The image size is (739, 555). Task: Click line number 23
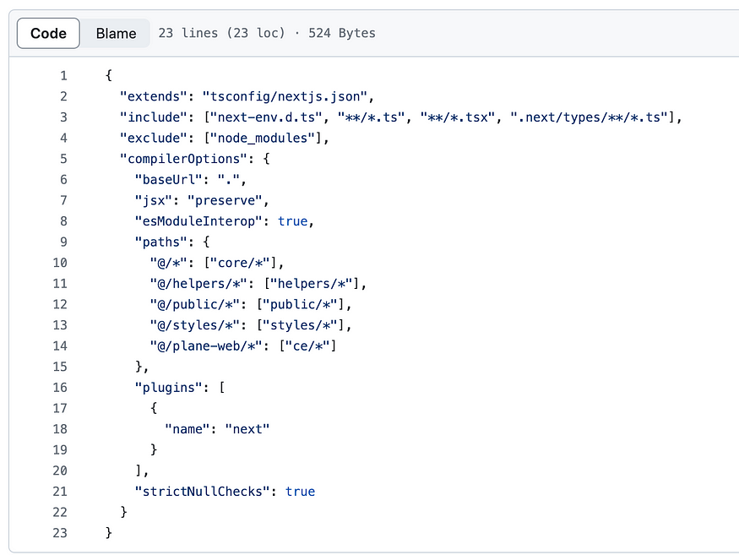coord(60,533)
